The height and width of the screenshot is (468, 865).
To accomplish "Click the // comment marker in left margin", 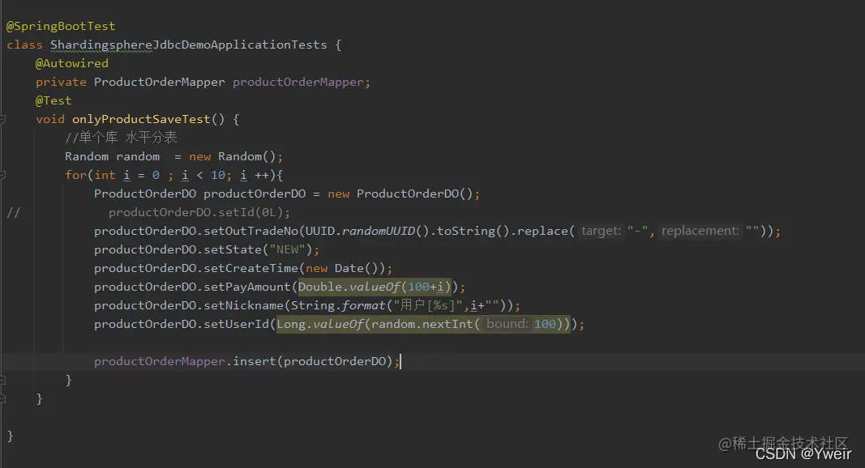I will coord(13,212).
